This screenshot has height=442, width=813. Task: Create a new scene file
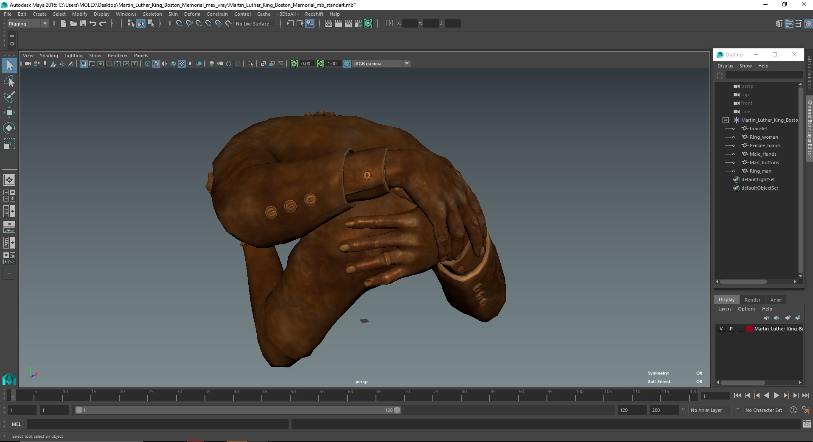tap(63, 24)
